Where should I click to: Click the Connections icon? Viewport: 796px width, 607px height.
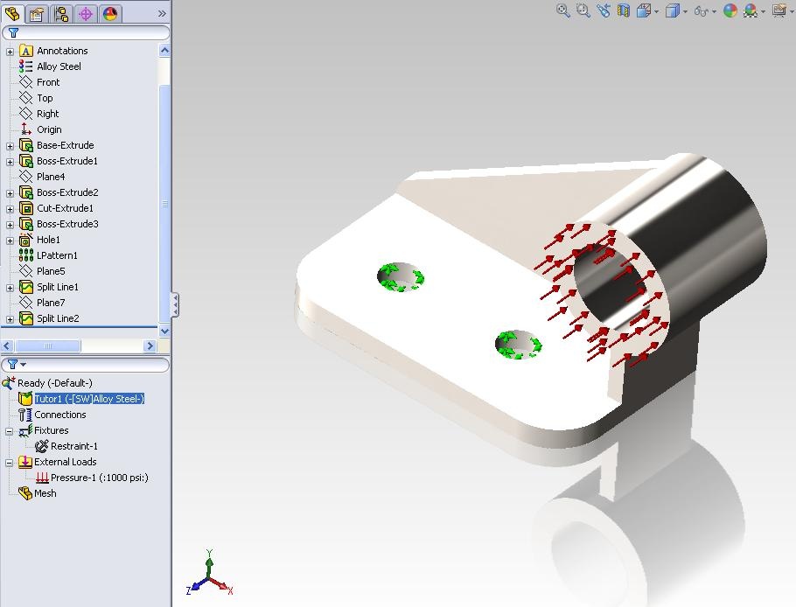25,415
